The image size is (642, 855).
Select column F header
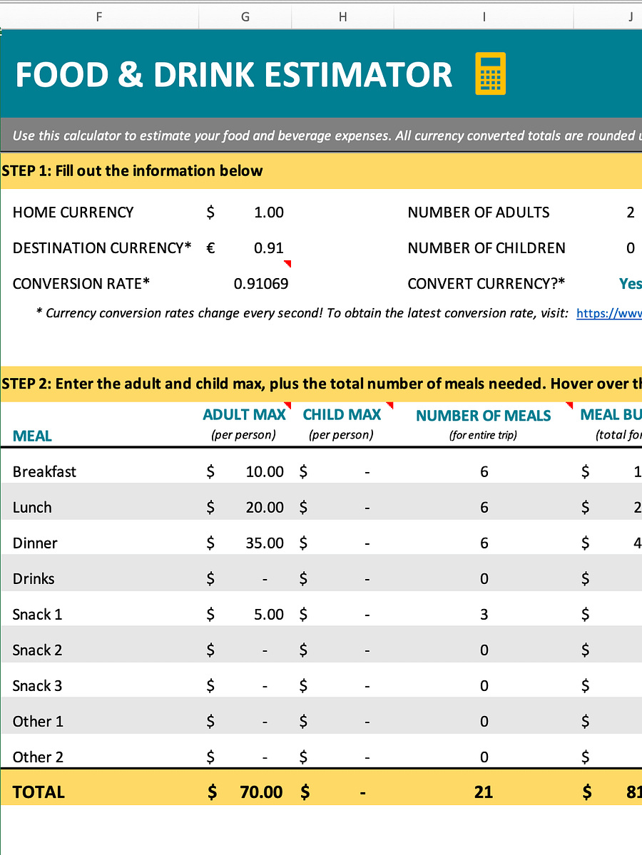(x=99, y=17)
